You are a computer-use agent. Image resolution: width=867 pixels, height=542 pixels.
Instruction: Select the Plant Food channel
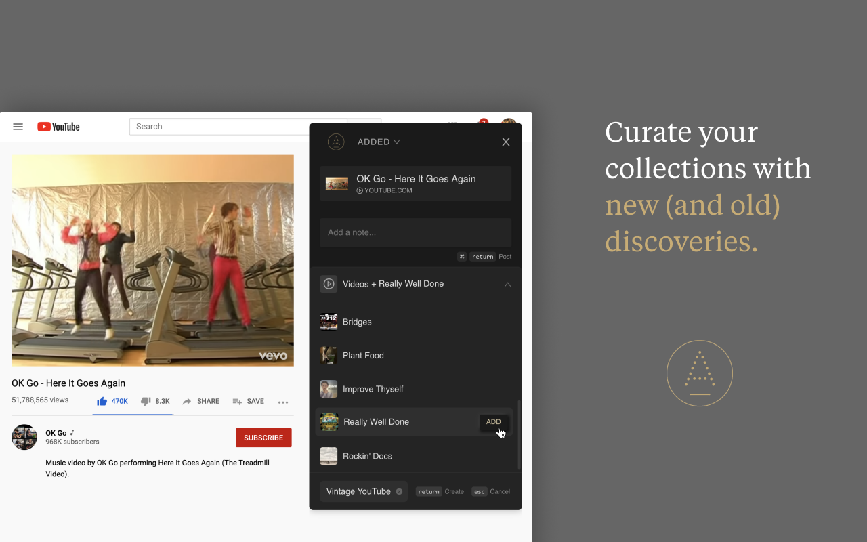415,355
